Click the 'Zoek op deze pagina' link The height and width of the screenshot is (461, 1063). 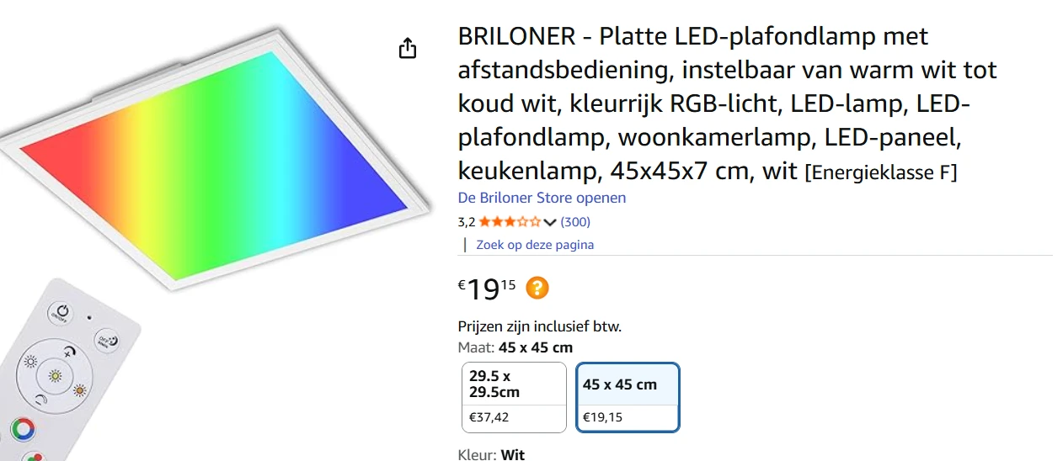click(535, 245)
